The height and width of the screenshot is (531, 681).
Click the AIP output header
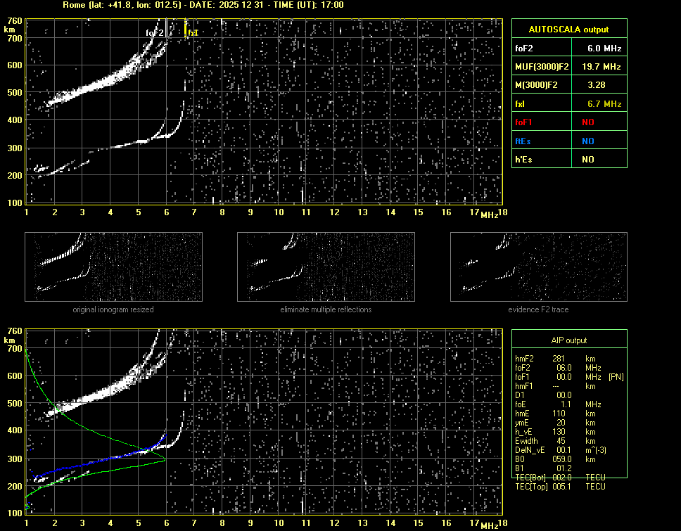tap(568, 340)
